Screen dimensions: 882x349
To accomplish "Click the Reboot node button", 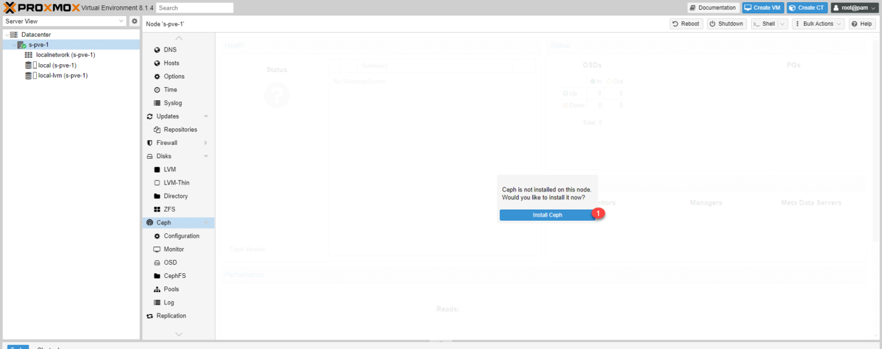I will click(x=686, y=23).
